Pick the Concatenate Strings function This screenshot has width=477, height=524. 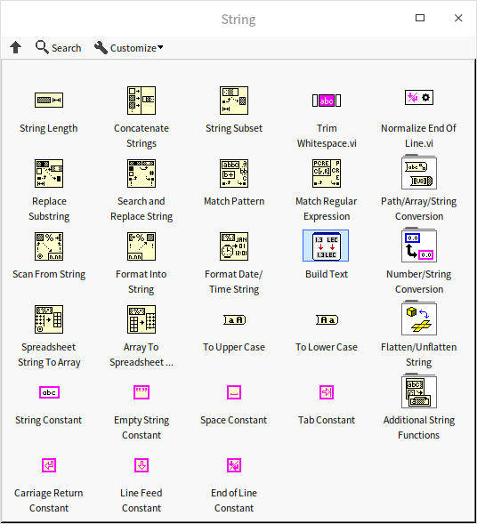[x=141, y=101]
